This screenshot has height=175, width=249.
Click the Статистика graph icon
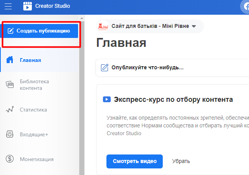coord(10,110)
